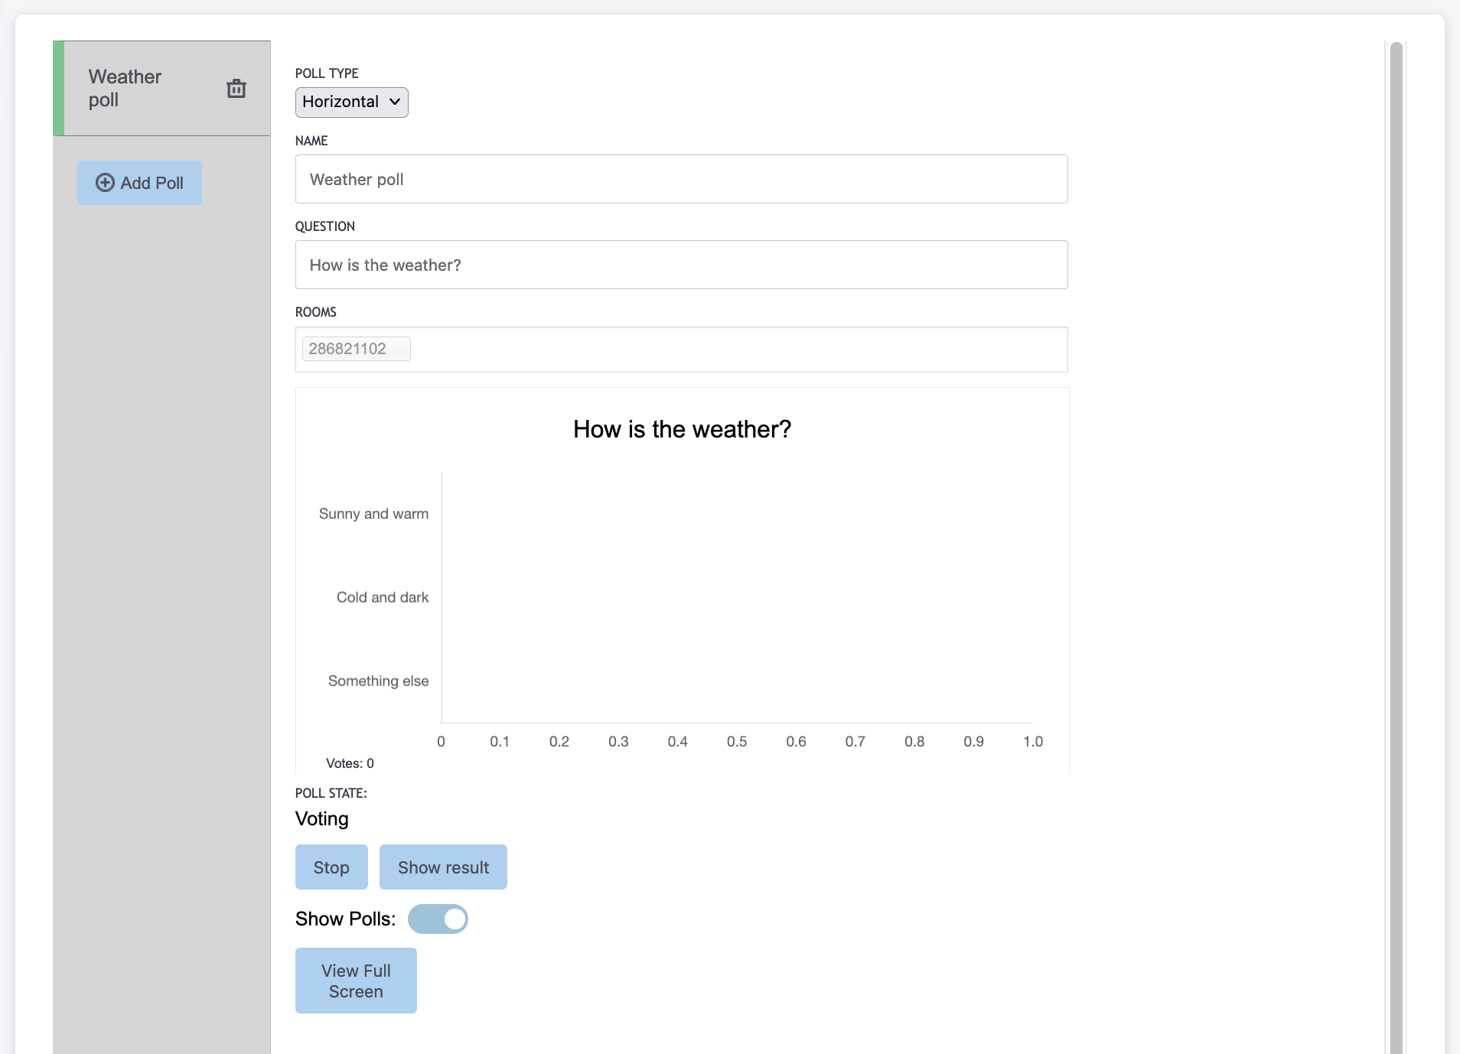
Task: Select the 'Sunny and warm' chart label
Action: [373, 514]
